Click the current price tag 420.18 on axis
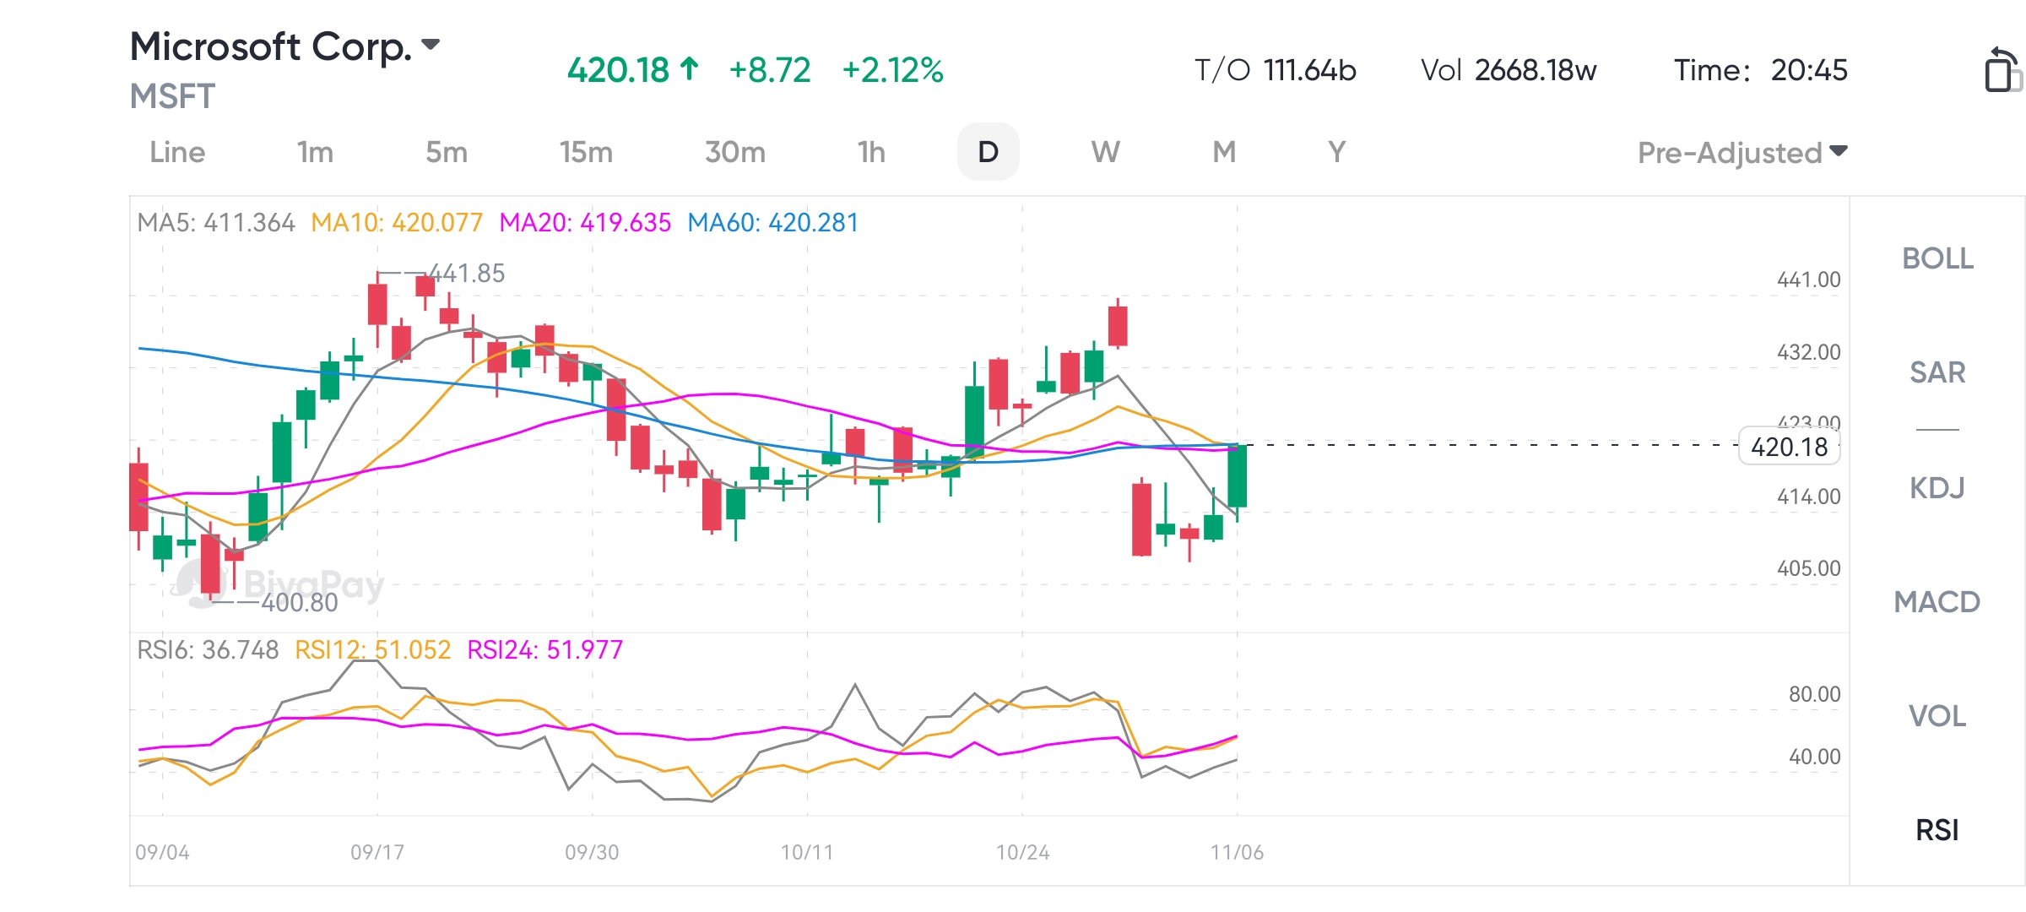This screenshot has height=912, width=2026. click(x=1790, y=446)
